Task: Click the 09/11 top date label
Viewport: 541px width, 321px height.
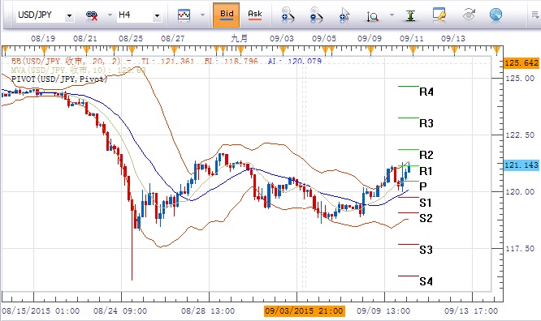Action: tap(412, 39)
